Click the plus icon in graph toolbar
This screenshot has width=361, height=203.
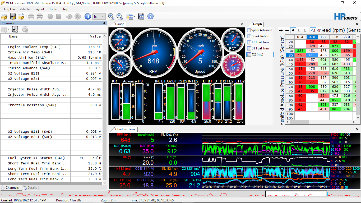click(x=281, y=30)
